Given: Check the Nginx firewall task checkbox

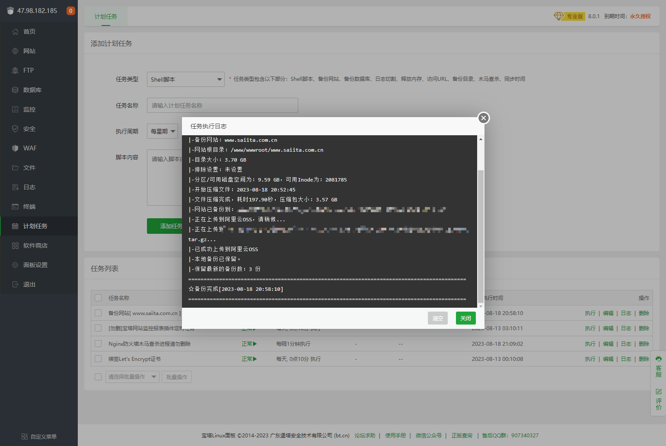Looking at the screenshot, I should tap(98, 344).
